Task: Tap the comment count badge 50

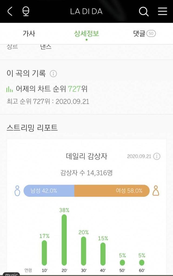Action: [x=151, y=34]
